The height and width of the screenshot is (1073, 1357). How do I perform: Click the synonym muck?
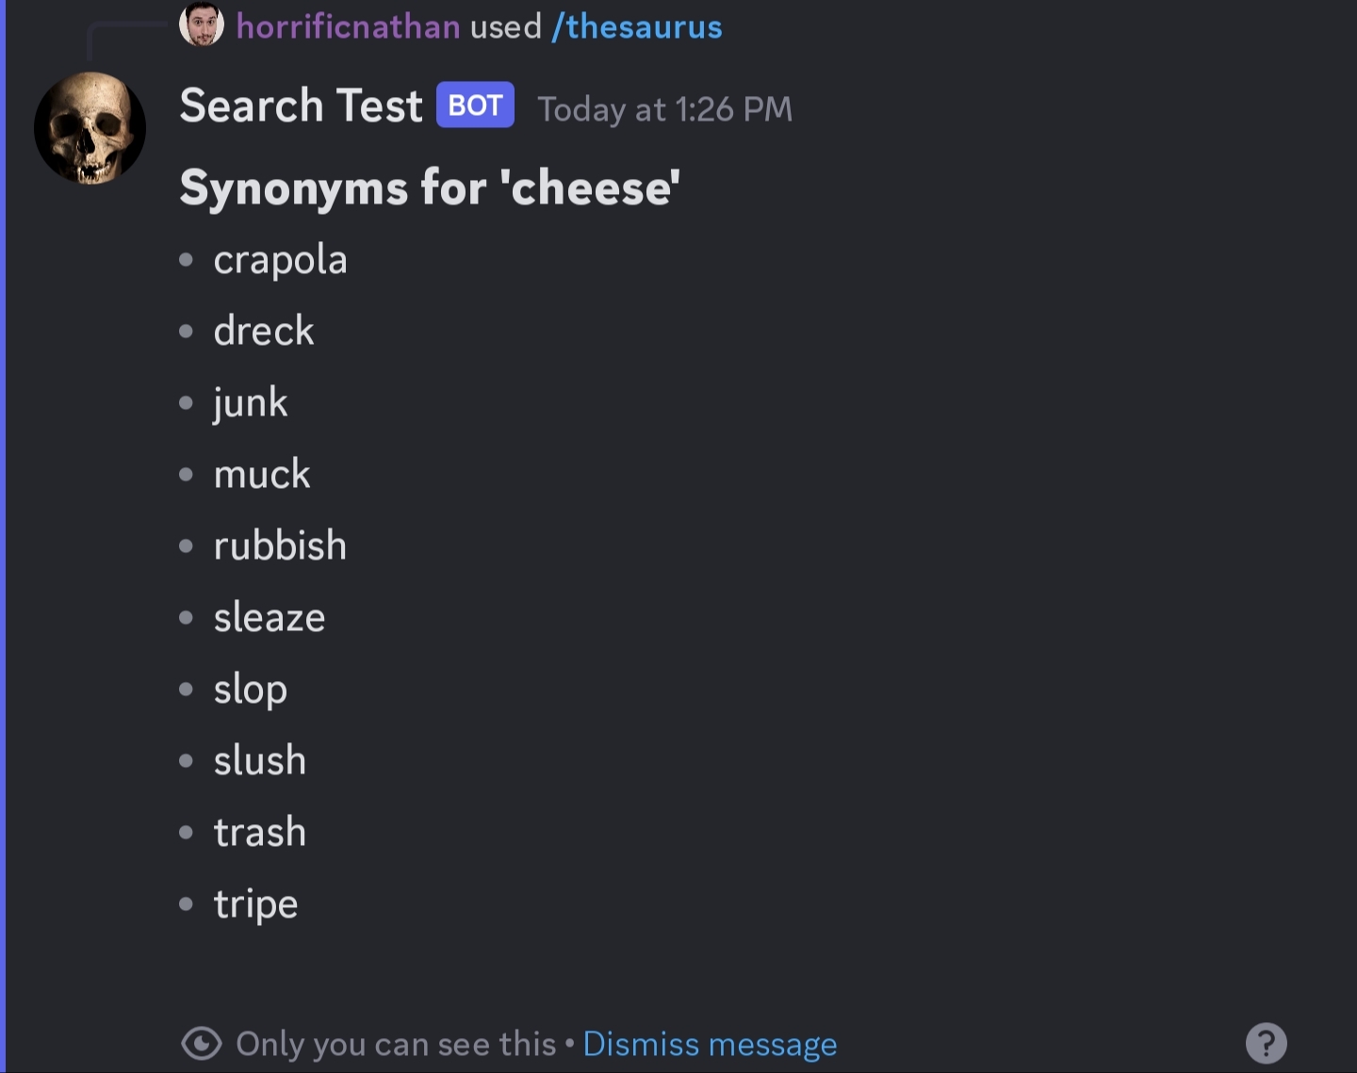point(262,474)
